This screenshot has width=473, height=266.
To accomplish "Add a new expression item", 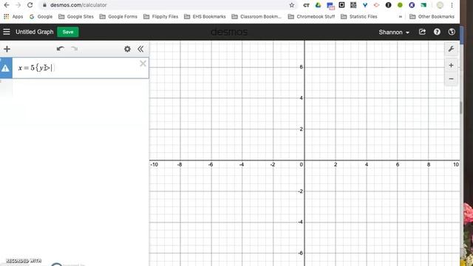I will tap(7, 49).
